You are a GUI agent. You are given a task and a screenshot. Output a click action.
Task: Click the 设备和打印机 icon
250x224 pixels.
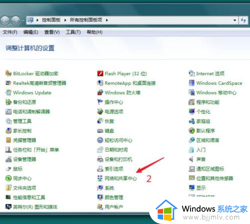click(100, 159)
